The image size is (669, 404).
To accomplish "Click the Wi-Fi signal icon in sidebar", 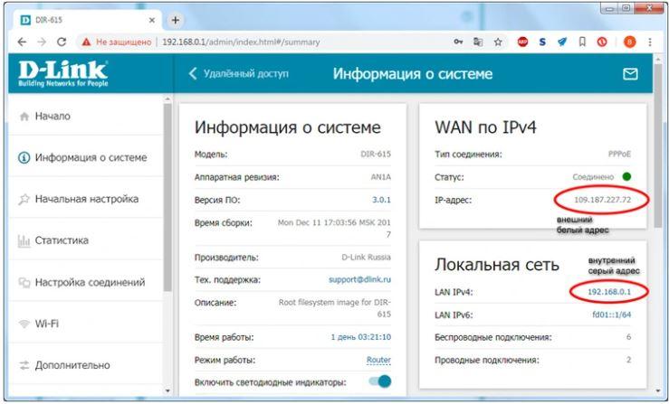I will pyautogui.click(x=24, y=324).
